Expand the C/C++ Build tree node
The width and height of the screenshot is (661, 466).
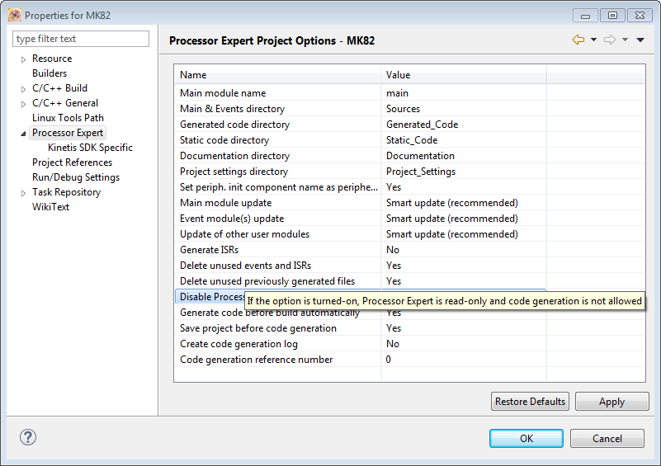click(24, 89)
